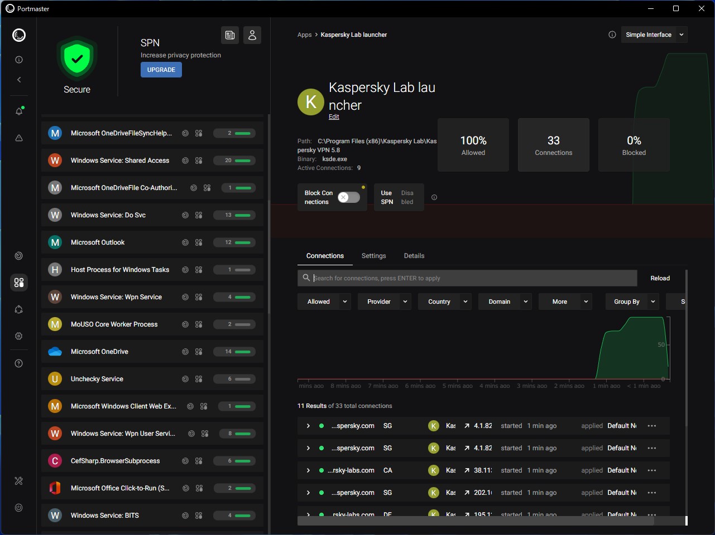Open the notifications bell icon in sidebar

(x=19, y=111)
